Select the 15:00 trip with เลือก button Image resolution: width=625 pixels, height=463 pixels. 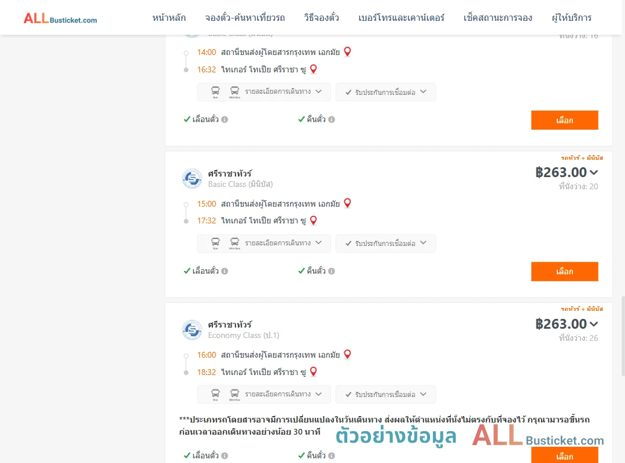click(564, 271)
